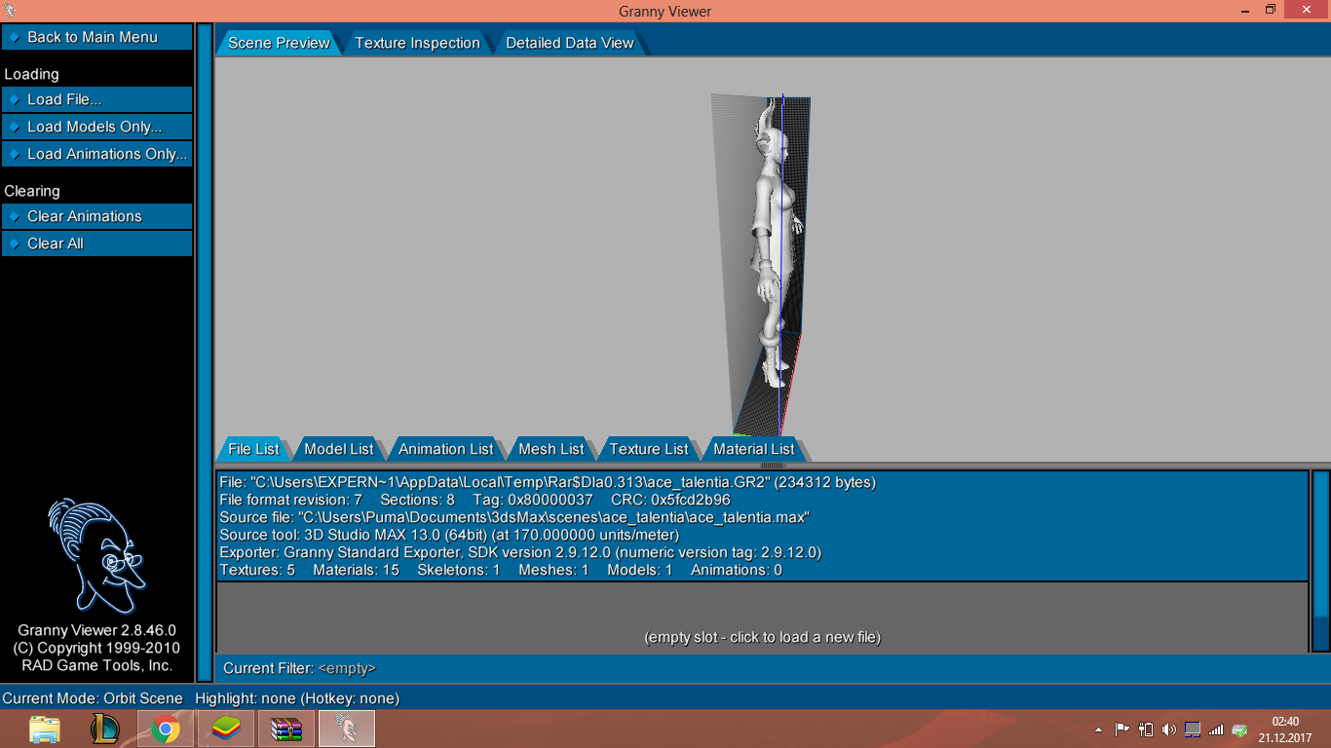This screenshot has width=1331, height=748.
Task: Click the Granny Viewer title bar icon
Action: (11, 11)
